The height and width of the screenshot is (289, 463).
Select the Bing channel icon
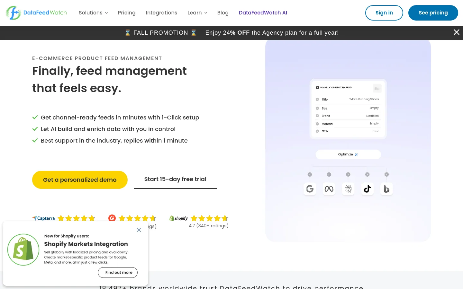pos(387,189)
